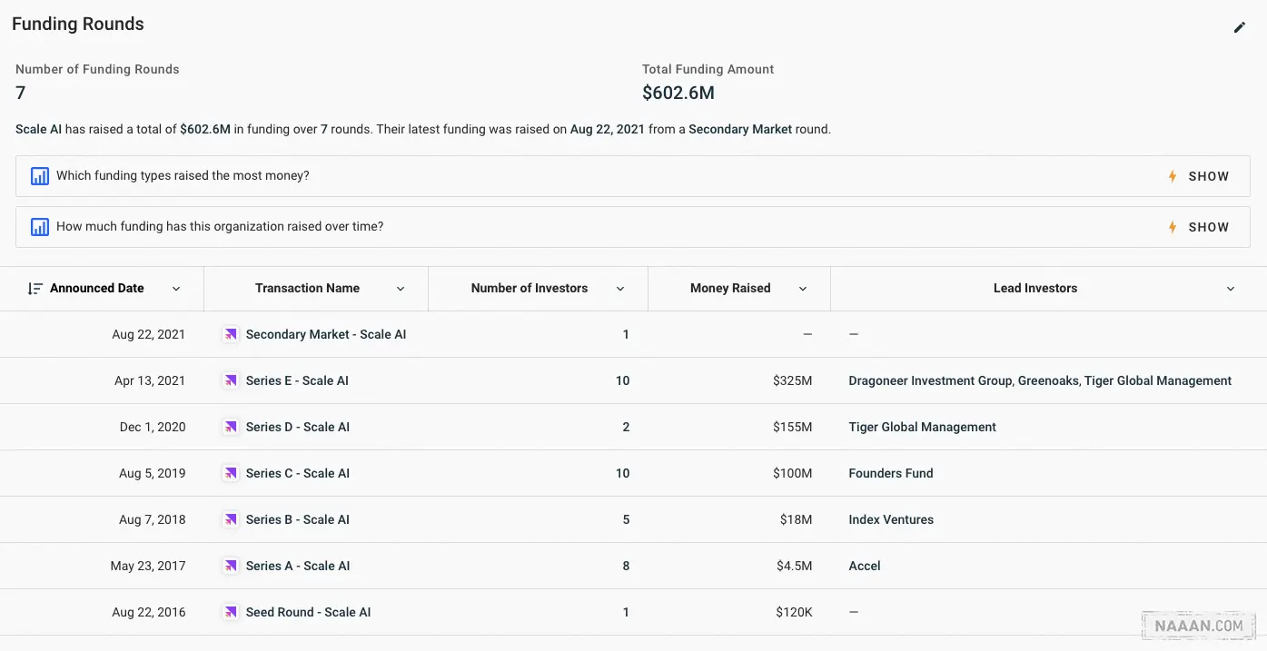1267x651 pixels.
Task: Open the Transaction Name column dropdown arrow
Action: point(401,289)
